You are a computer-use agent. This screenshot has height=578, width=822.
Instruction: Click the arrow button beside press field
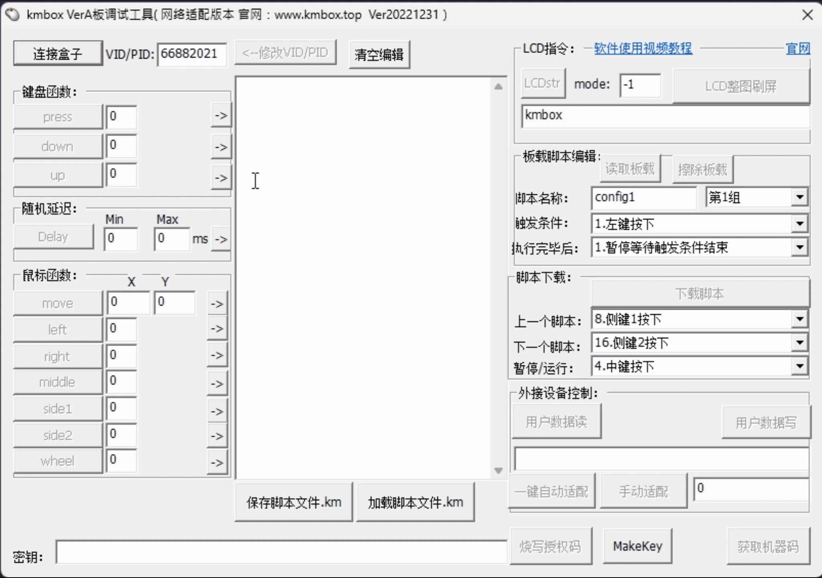[x=221, y=116]
